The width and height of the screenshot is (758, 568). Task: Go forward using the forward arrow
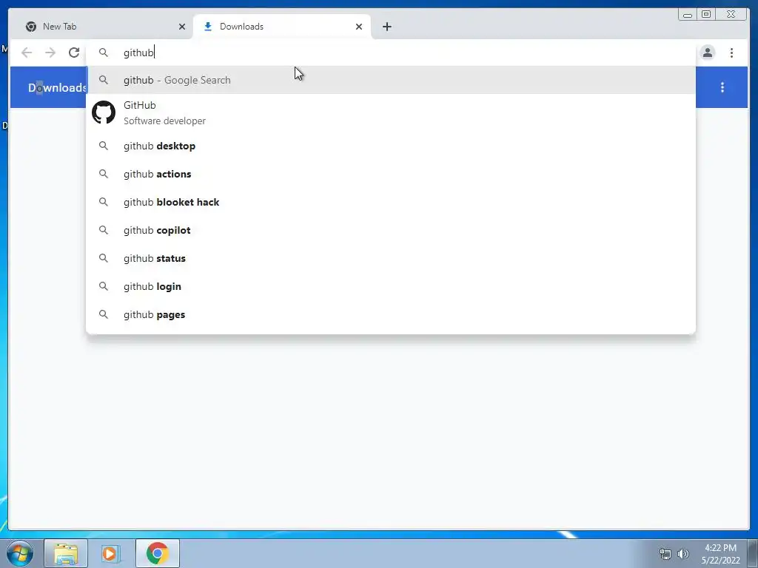coord(50,53)
